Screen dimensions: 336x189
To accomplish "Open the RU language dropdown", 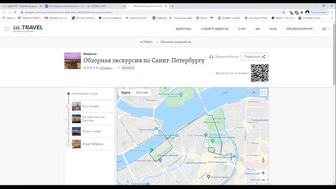I will (x=325, y=29).
